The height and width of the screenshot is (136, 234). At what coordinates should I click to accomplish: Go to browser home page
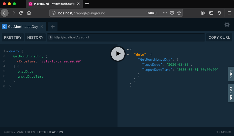(29, 13)
